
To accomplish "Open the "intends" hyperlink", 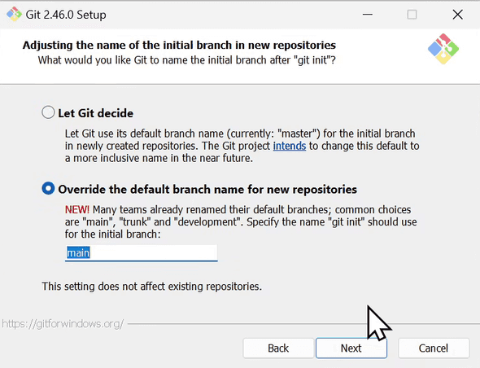I will point(290,146).
